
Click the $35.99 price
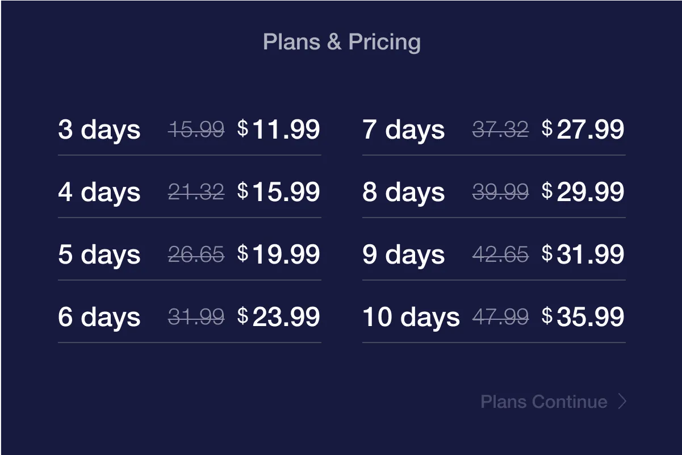coord(583,317)
